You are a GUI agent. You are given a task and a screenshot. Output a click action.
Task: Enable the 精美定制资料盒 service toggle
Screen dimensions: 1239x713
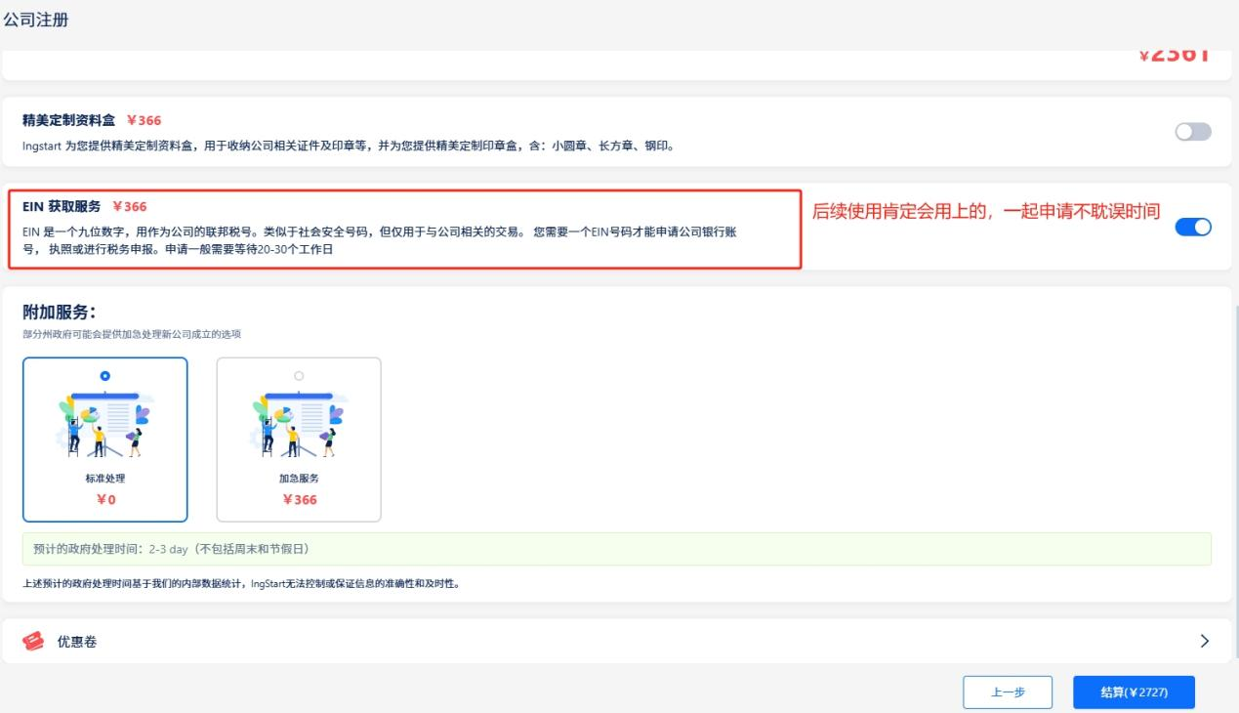pyautogui.click(x=1193, y=129)
